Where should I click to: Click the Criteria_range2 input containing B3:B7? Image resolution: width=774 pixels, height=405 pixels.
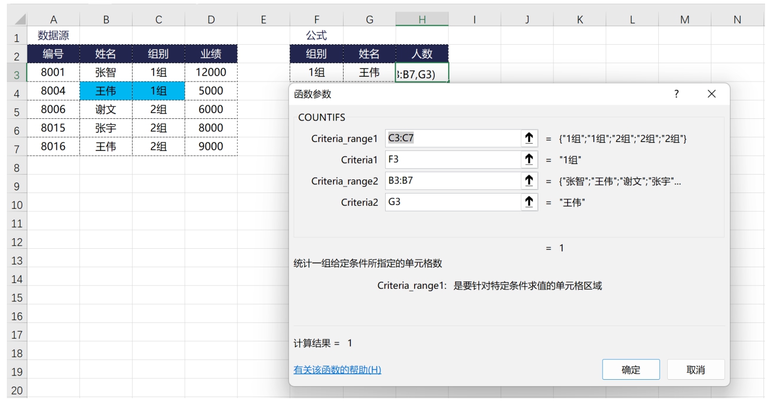(453, 181)
